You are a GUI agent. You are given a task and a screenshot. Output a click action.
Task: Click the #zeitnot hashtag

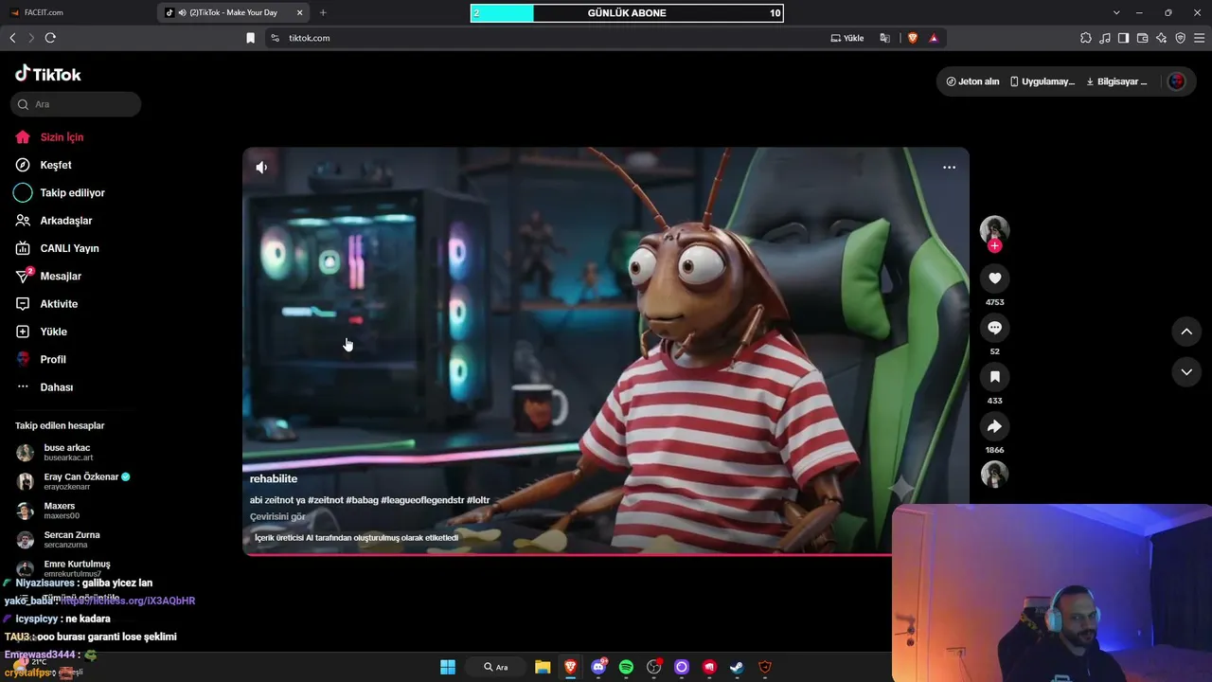pos(325,500)
